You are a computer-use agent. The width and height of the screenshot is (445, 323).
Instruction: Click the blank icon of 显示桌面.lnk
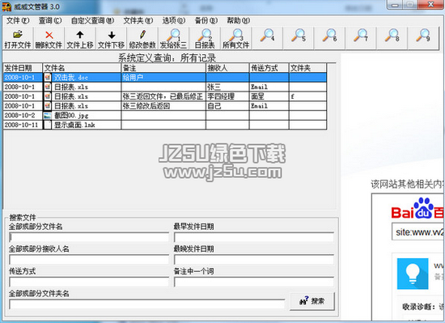pyautogui.click(x=48, y=125)
